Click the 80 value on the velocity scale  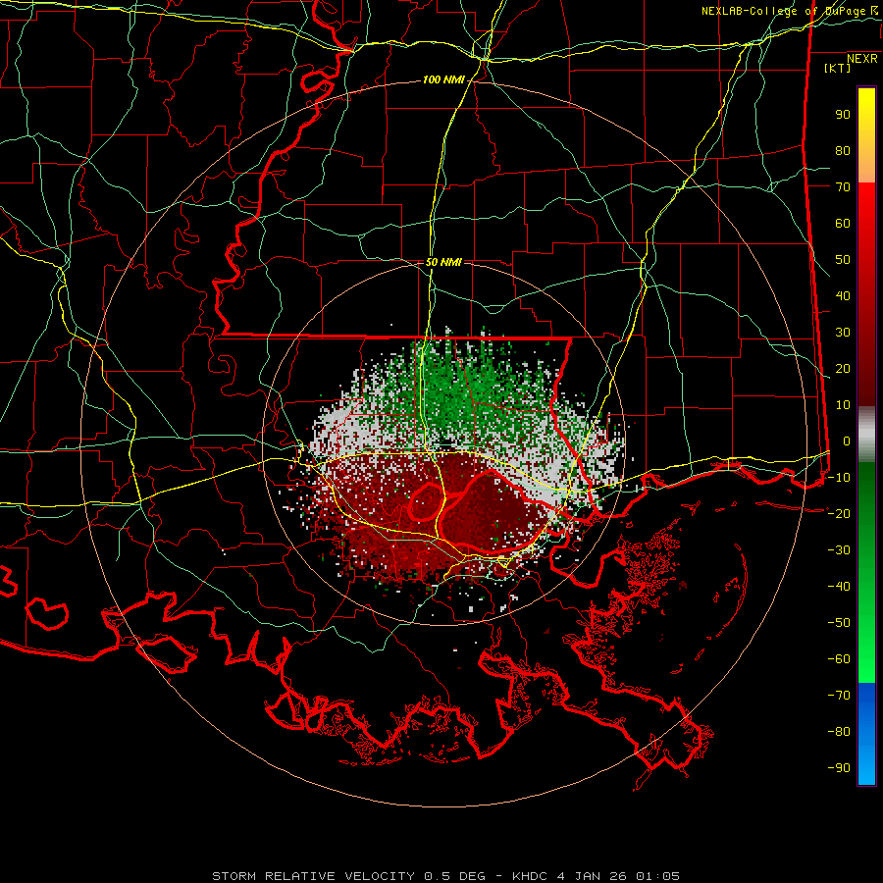click(843, 151)
